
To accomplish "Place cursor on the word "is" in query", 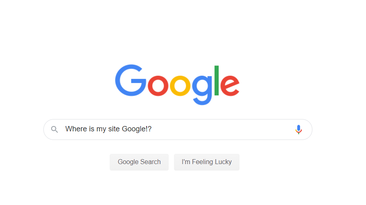I will pyautogui.click(x=92, y=129).
